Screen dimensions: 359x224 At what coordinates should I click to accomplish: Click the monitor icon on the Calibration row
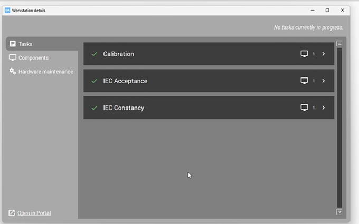point(304,54)
